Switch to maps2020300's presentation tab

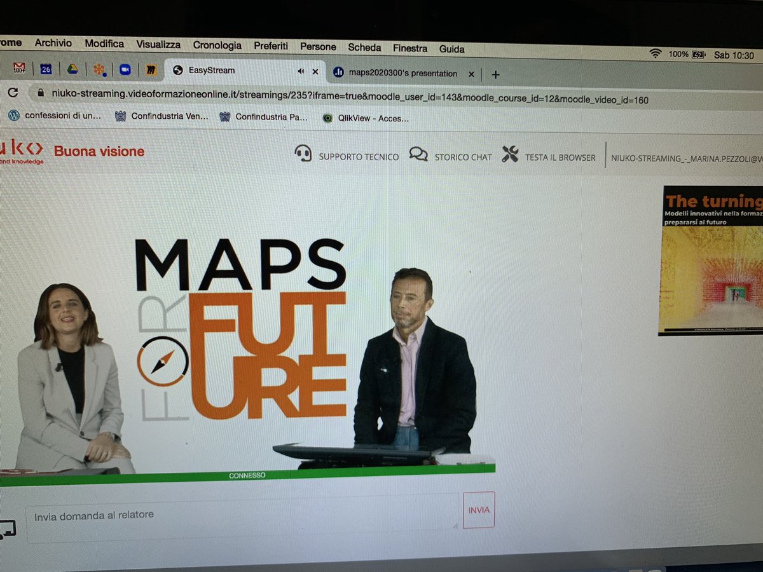tap(404, 73)
